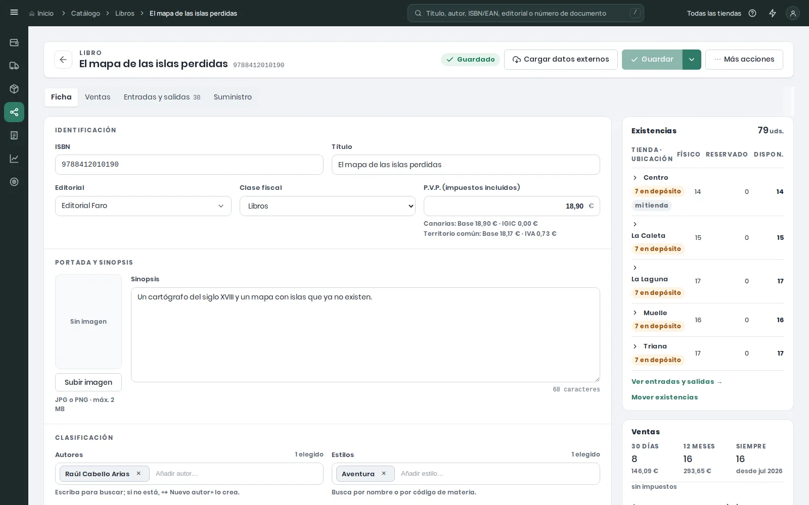This screenshot has height=505, width=809.
Task: Click into the Título input field
Action: point(466,165)
